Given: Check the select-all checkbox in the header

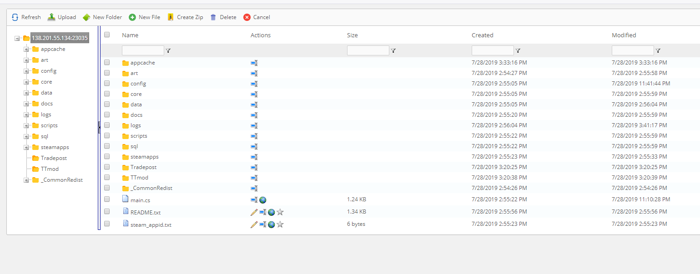Looking at the screenshot, I should coord(107,35).
